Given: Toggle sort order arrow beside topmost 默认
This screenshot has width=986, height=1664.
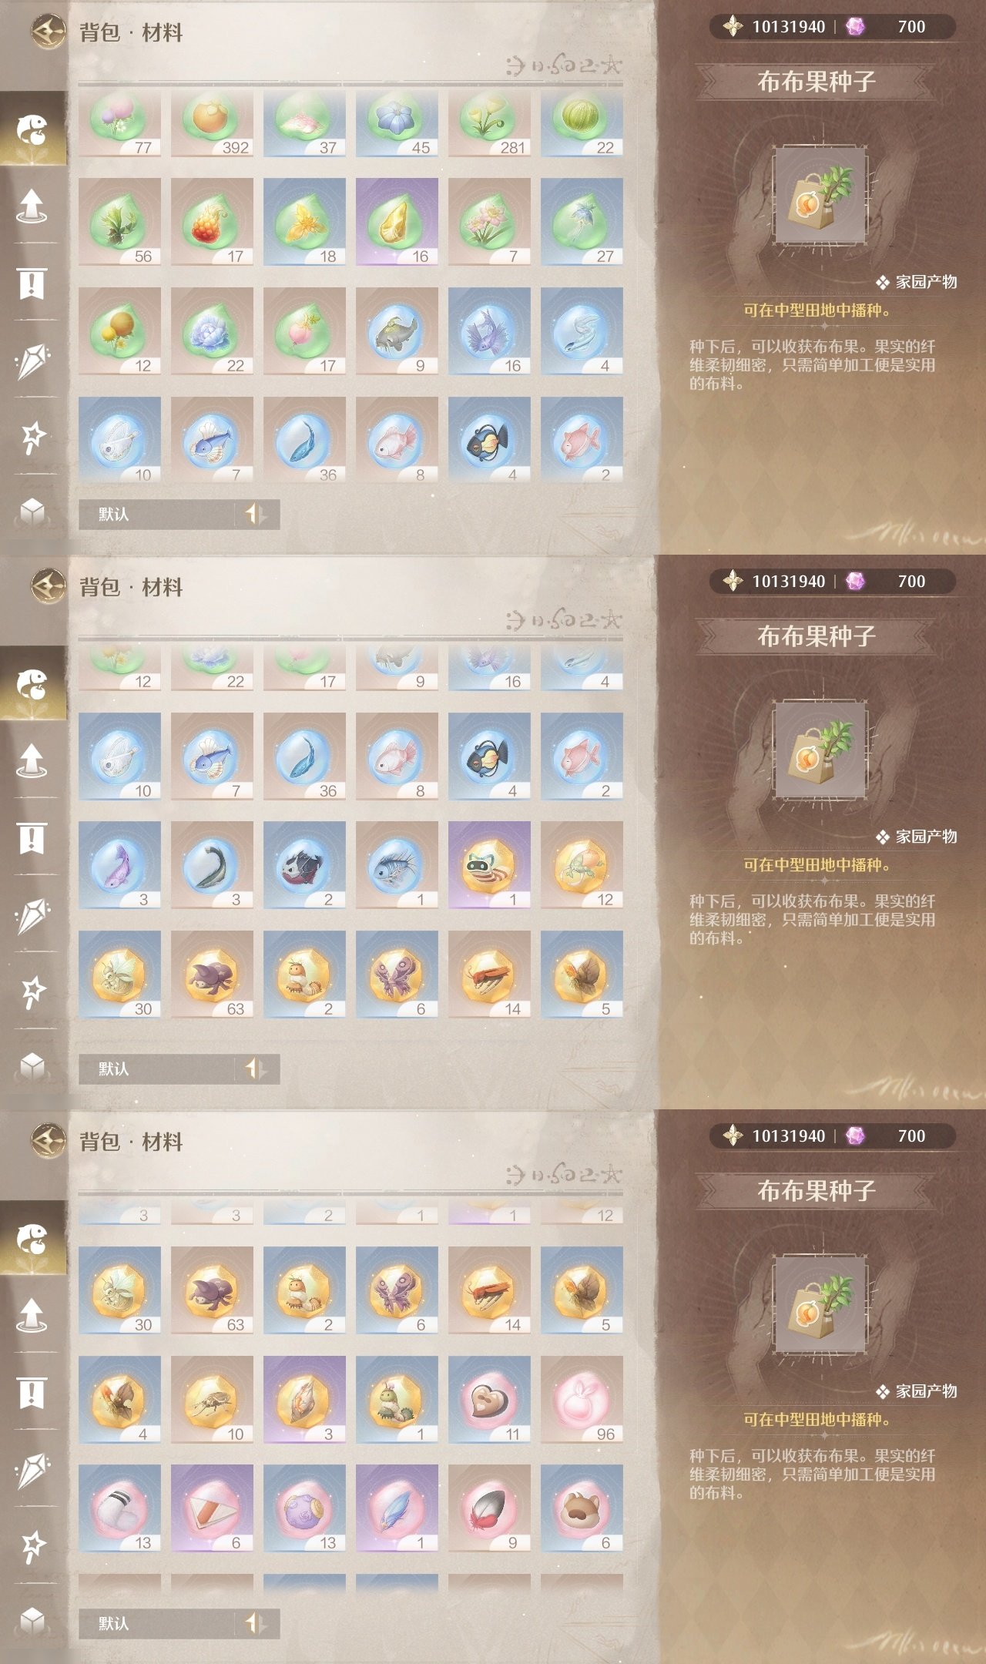Looking at the screenshot, I should click(255, 514).
